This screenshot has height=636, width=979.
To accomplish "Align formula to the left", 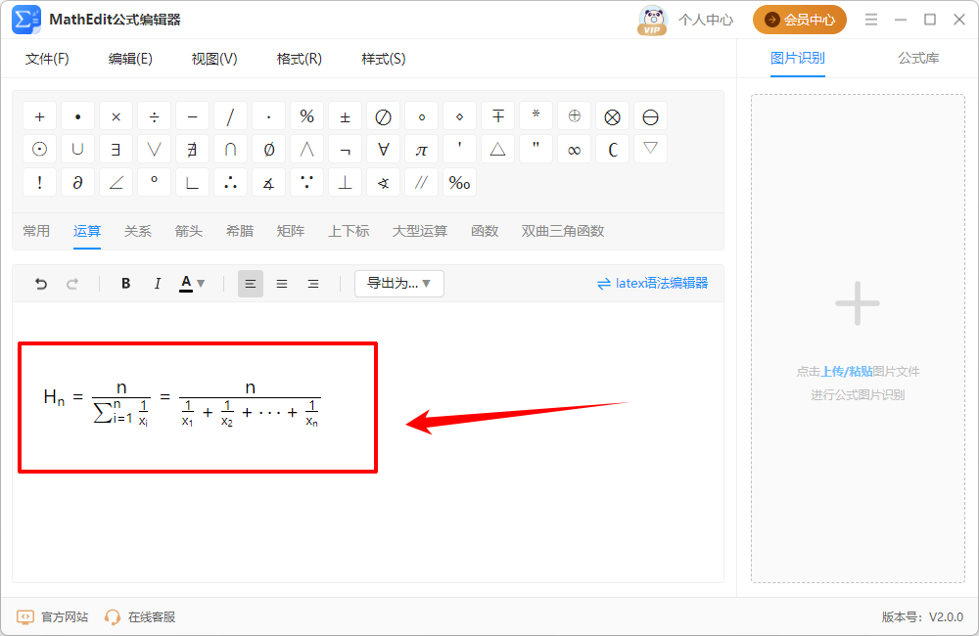I will click(x=251, y=284).
